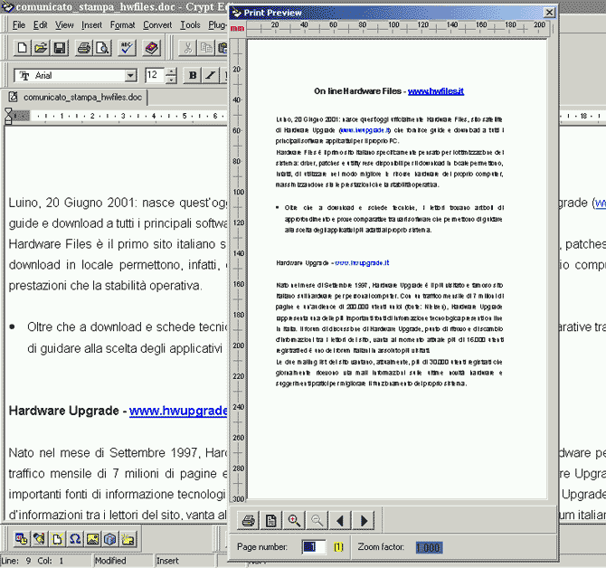Click the insert picture icon in bottom toolbar
This screenshot has width=606, height=568.
pyautogui.click(x=92, y=539)
